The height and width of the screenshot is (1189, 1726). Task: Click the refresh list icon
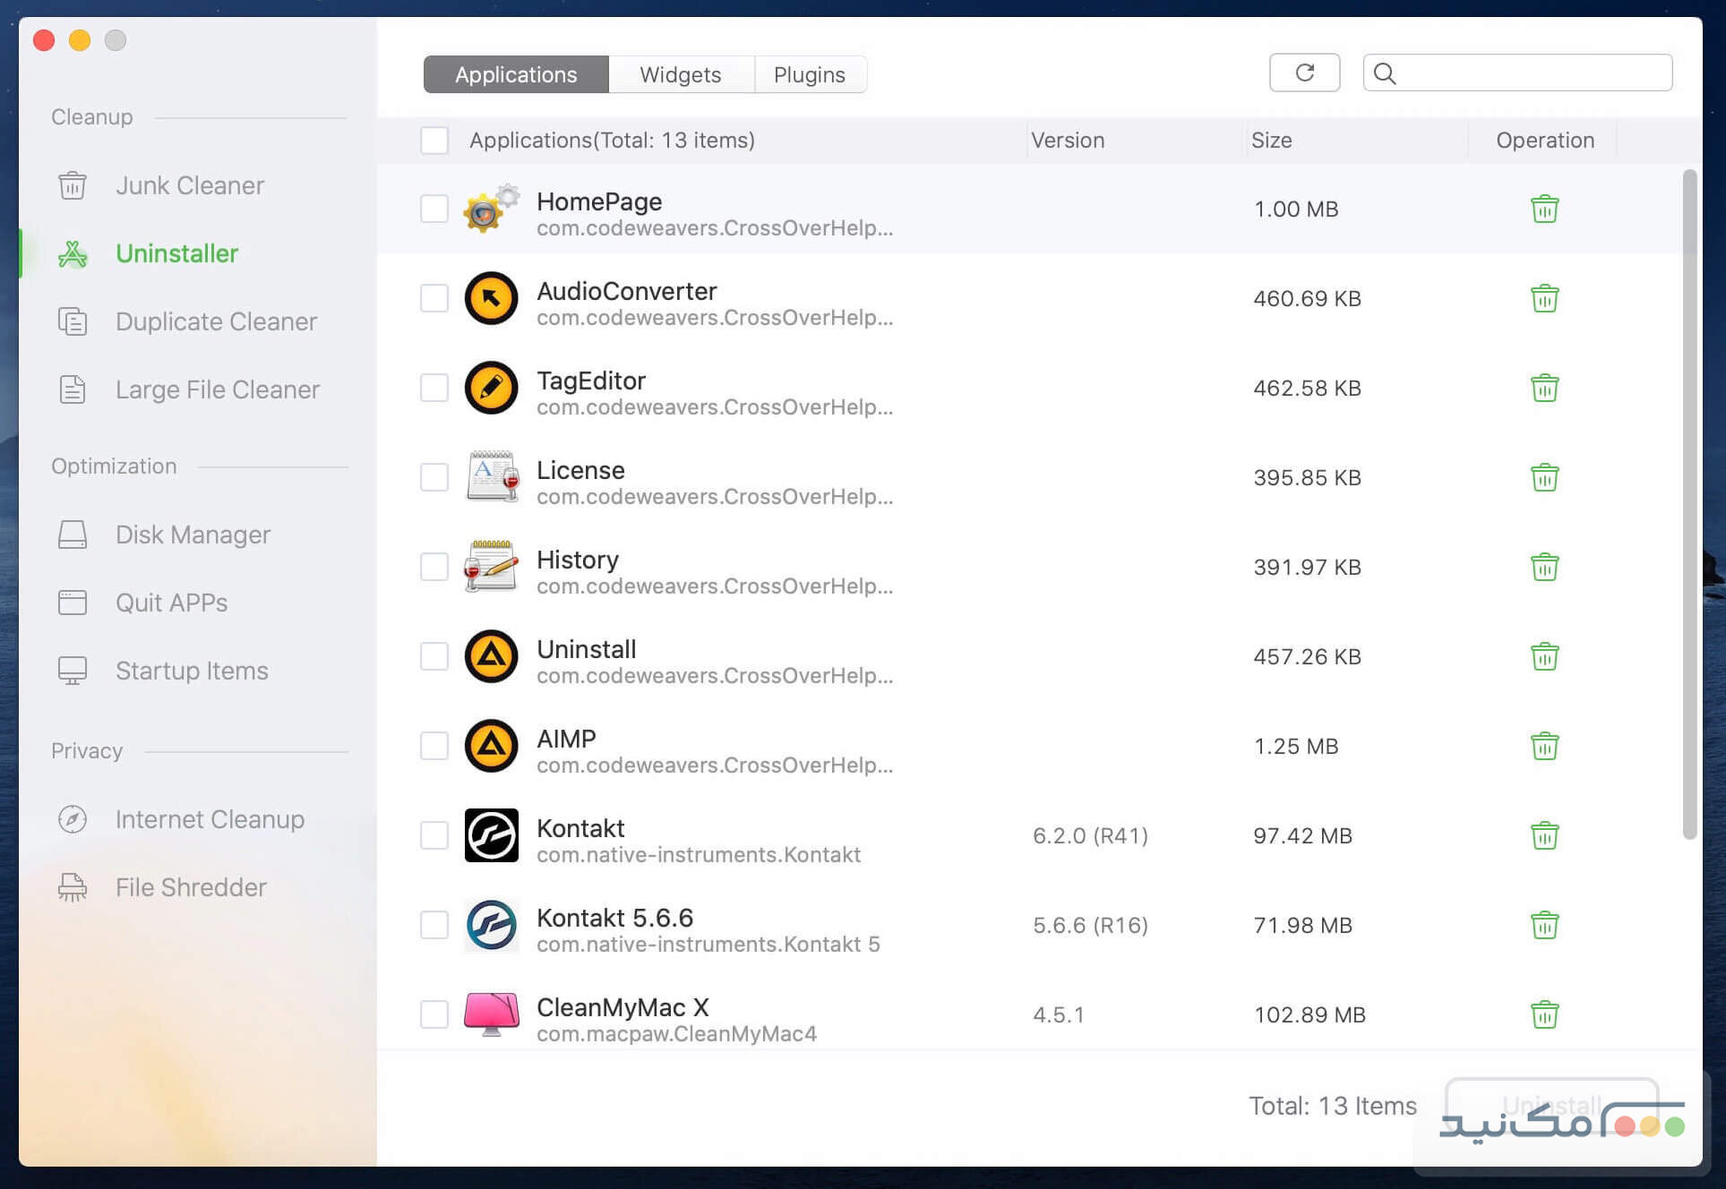click(x=1304, y=73)
